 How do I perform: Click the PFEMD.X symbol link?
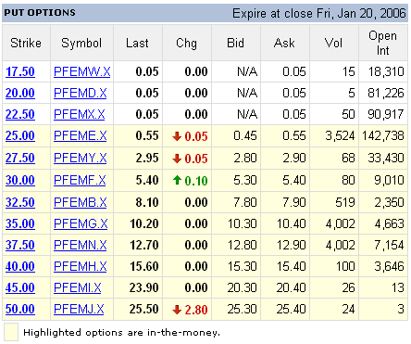pyautogui.click(x=81, y=93)
